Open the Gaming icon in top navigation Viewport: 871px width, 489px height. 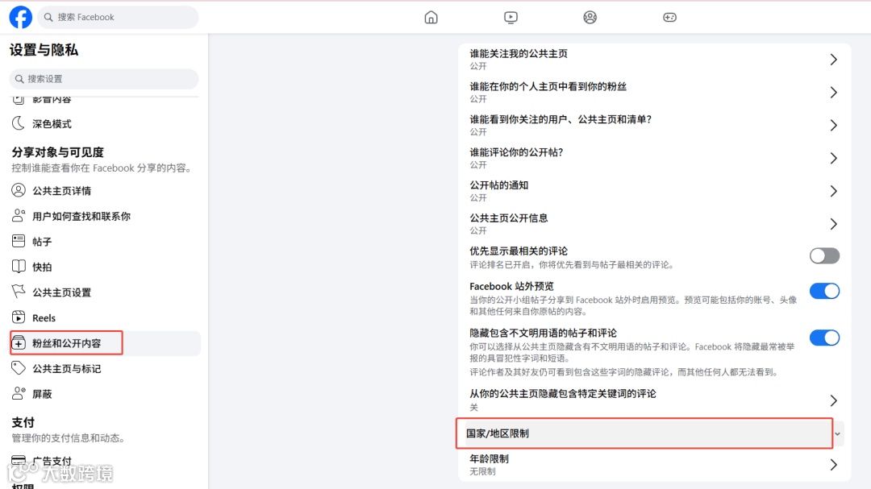pos(669,17)
